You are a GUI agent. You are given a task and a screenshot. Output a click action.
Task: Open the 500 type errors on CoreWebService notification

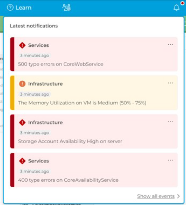[60, 64]
